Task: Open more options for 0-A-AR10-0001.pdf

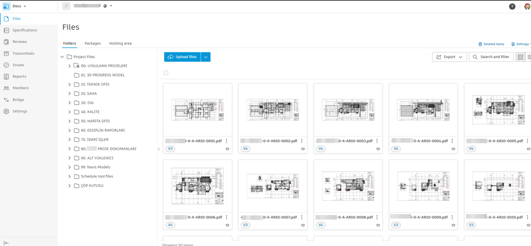Action: tap(227, 141)
